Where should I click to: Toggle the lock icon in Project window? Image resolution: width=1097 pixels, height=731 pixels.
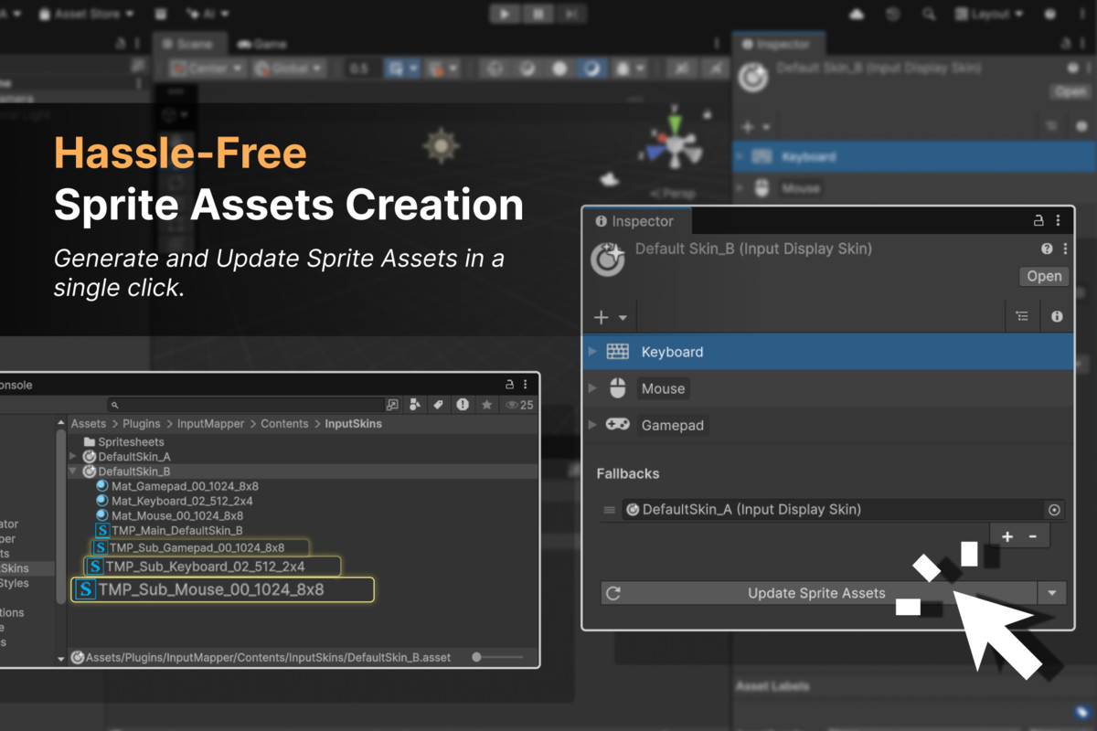coord(510,385)
